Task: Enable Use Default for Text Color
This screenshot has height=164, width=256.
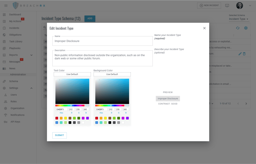Action: point(72,74)
